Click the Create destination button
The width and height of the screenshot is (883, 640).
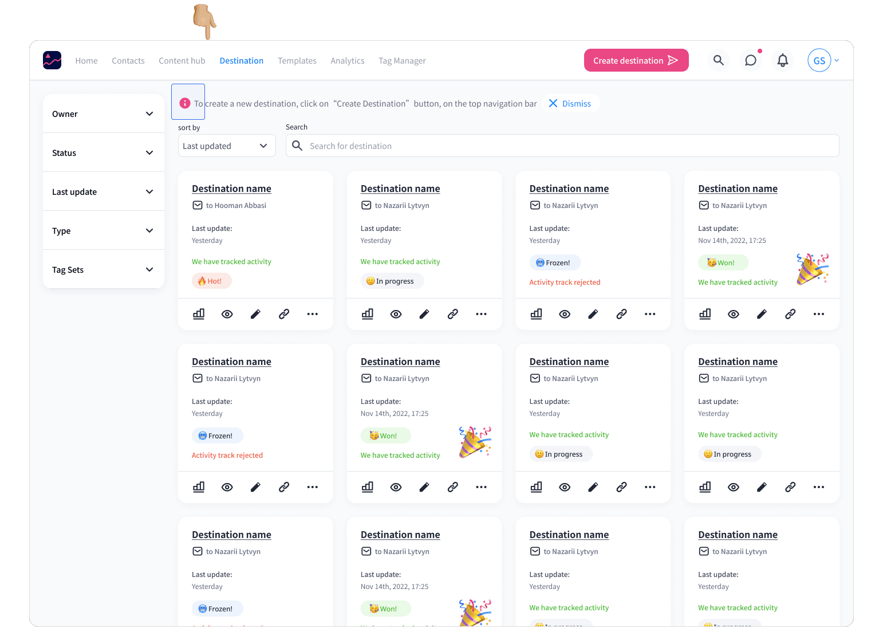[636, 60]
